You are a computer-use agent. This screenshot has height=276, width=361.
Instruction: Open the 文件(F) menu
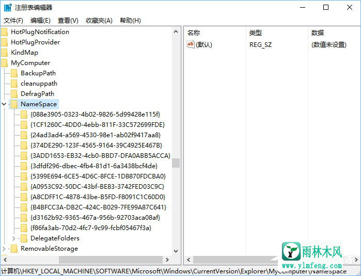[13, 21]
